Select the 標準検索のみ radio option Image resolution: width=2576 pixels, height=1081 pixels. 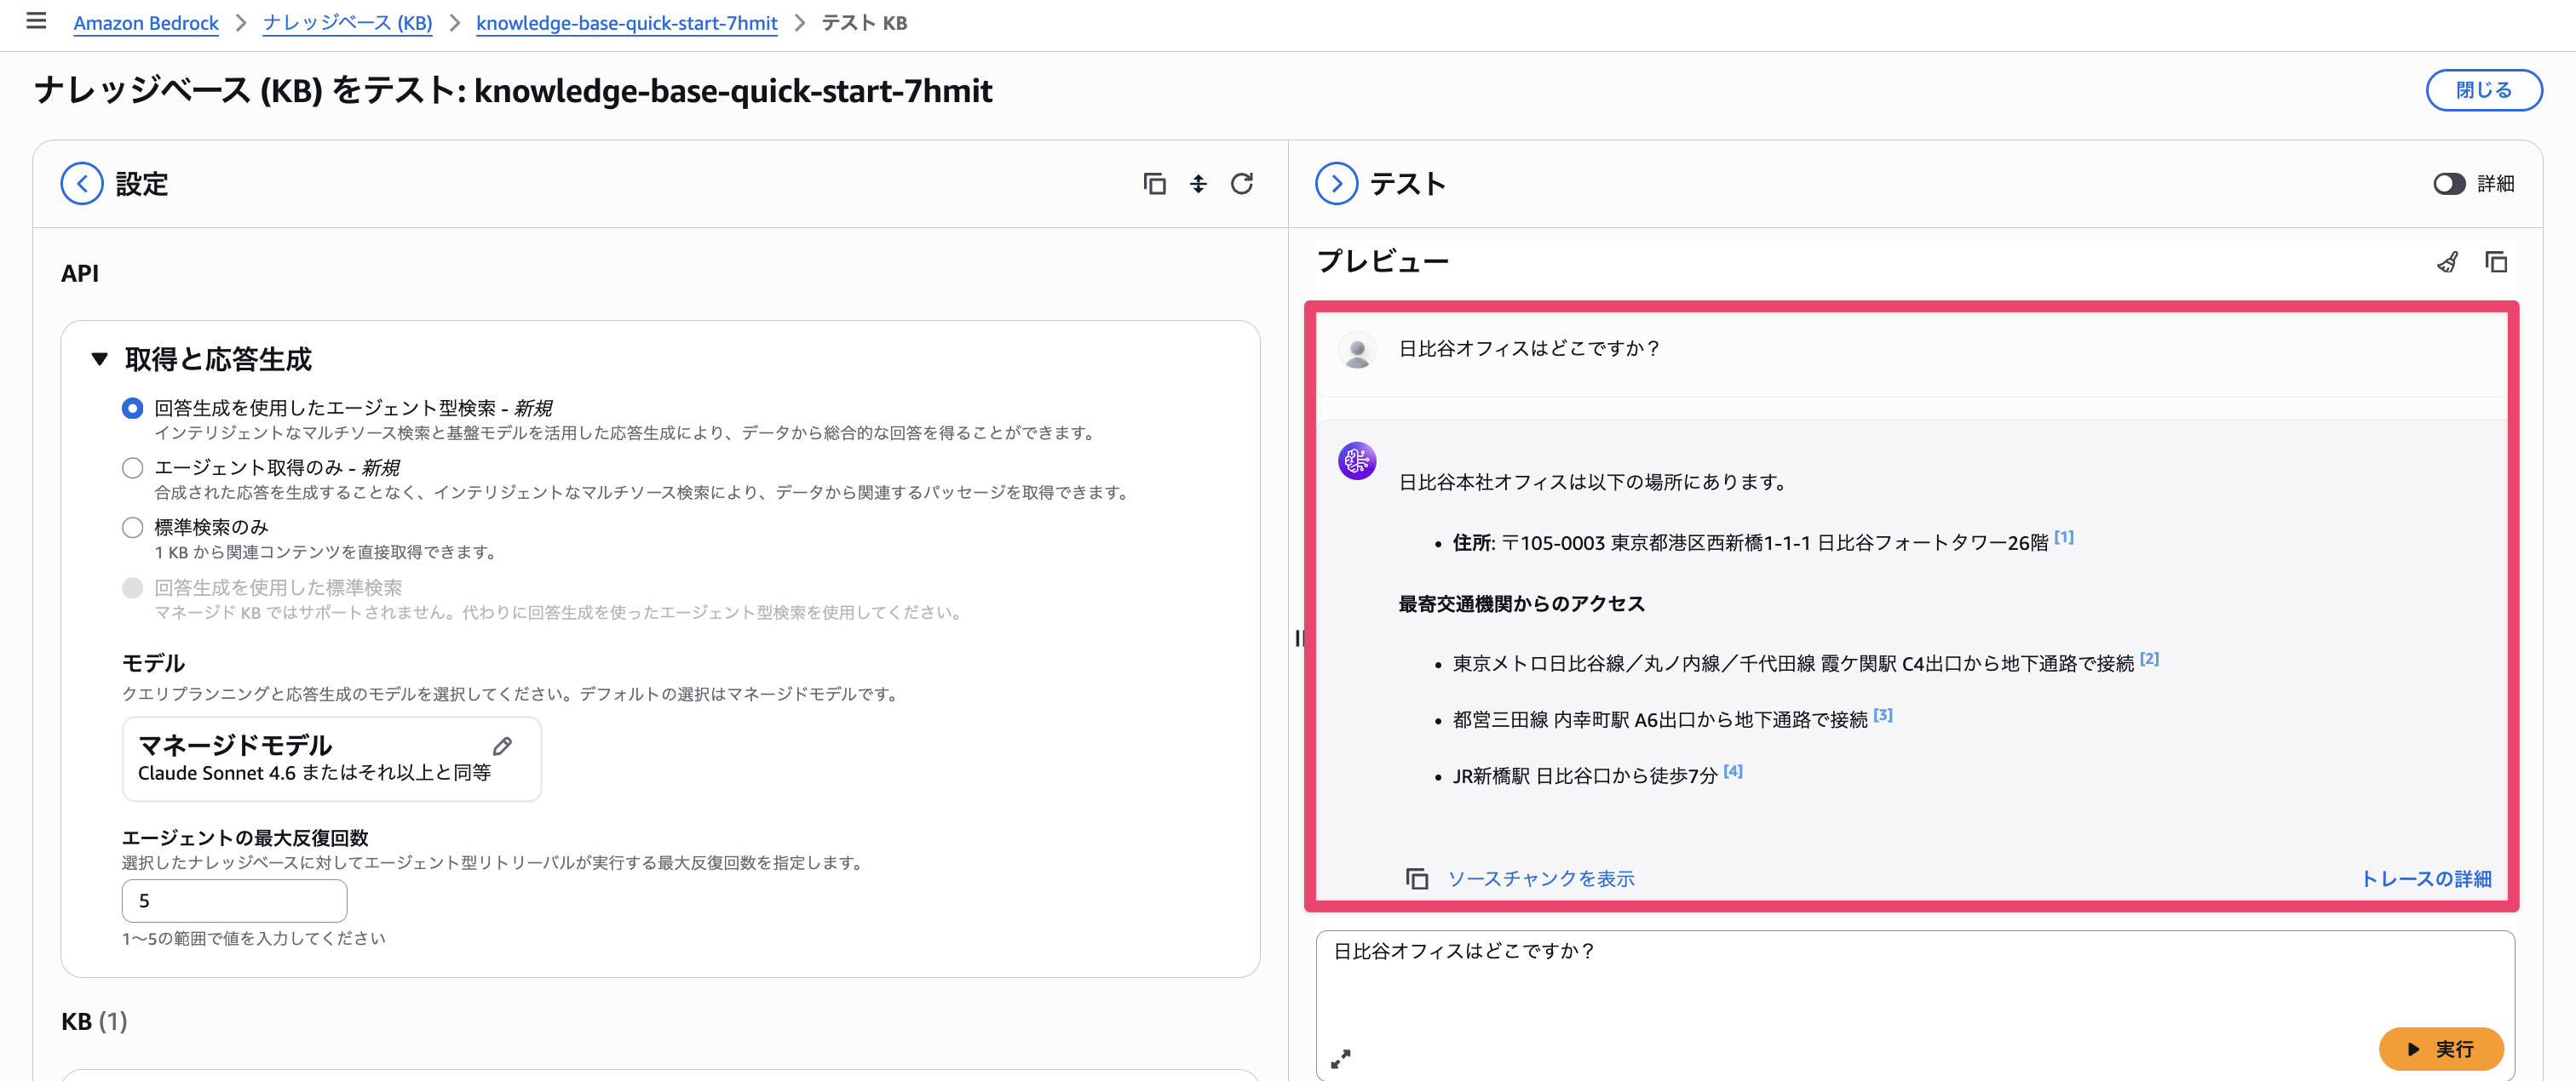132,528
